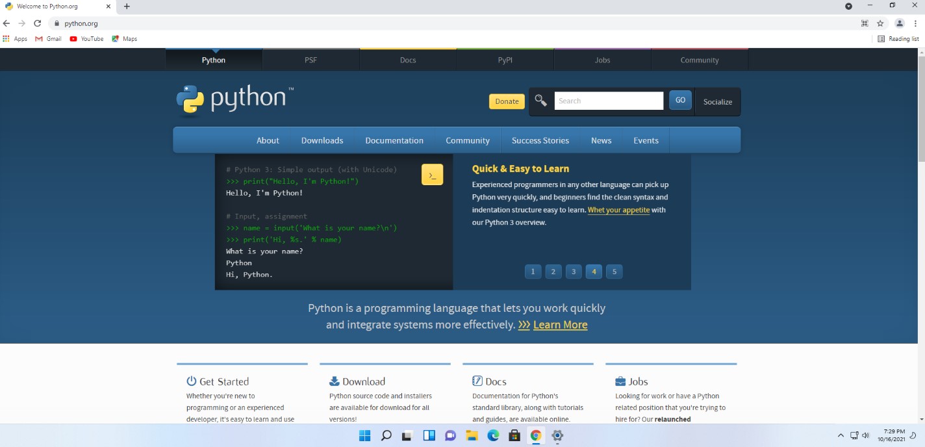
Task: Open File Explorer from taskbar
Action: tap(472, 436)
